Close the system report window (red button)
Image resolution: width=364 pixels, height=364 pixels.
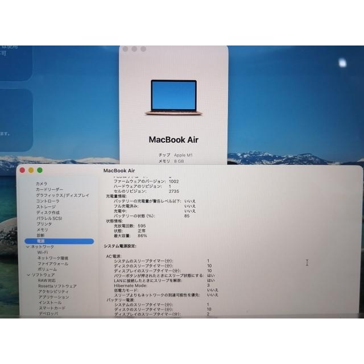pyautogui.click(x=22, y=170)
